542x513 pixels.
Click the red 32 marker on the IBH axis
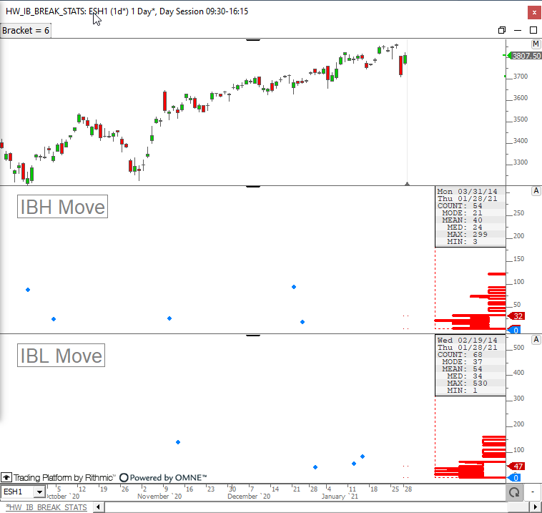[518, 316]
